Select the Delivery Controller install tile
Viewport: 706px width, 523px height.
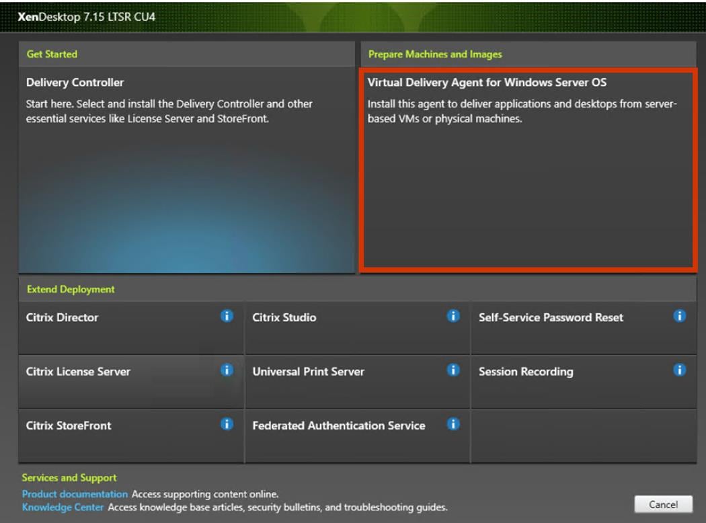point(187,170)
